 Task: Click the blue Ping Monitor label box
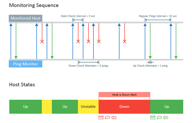coord(26,64)
